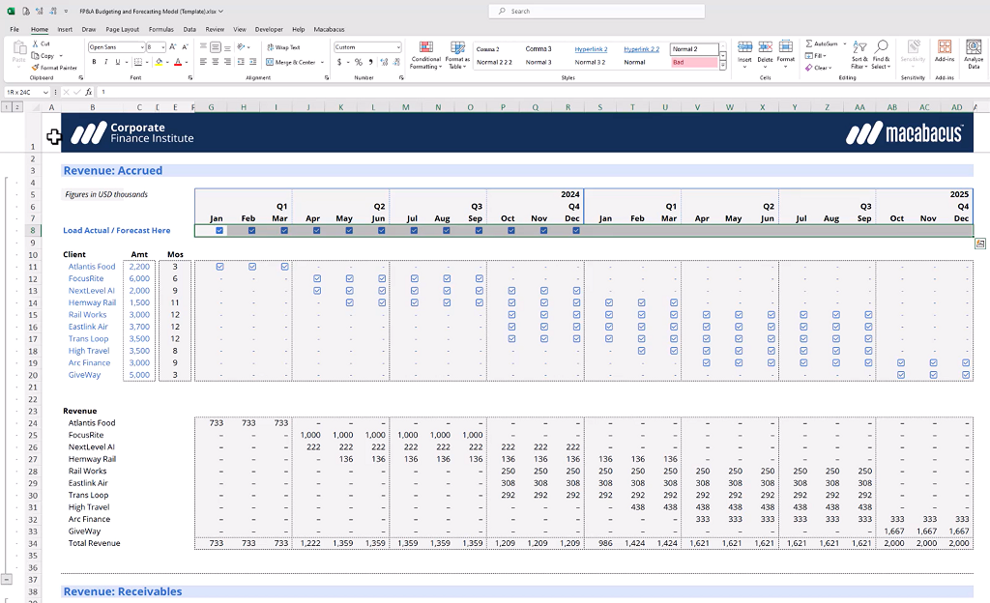The width and height of the screenshot is (990, 603).
Task: Click the AutoSum button
Action: coord(822,43)
